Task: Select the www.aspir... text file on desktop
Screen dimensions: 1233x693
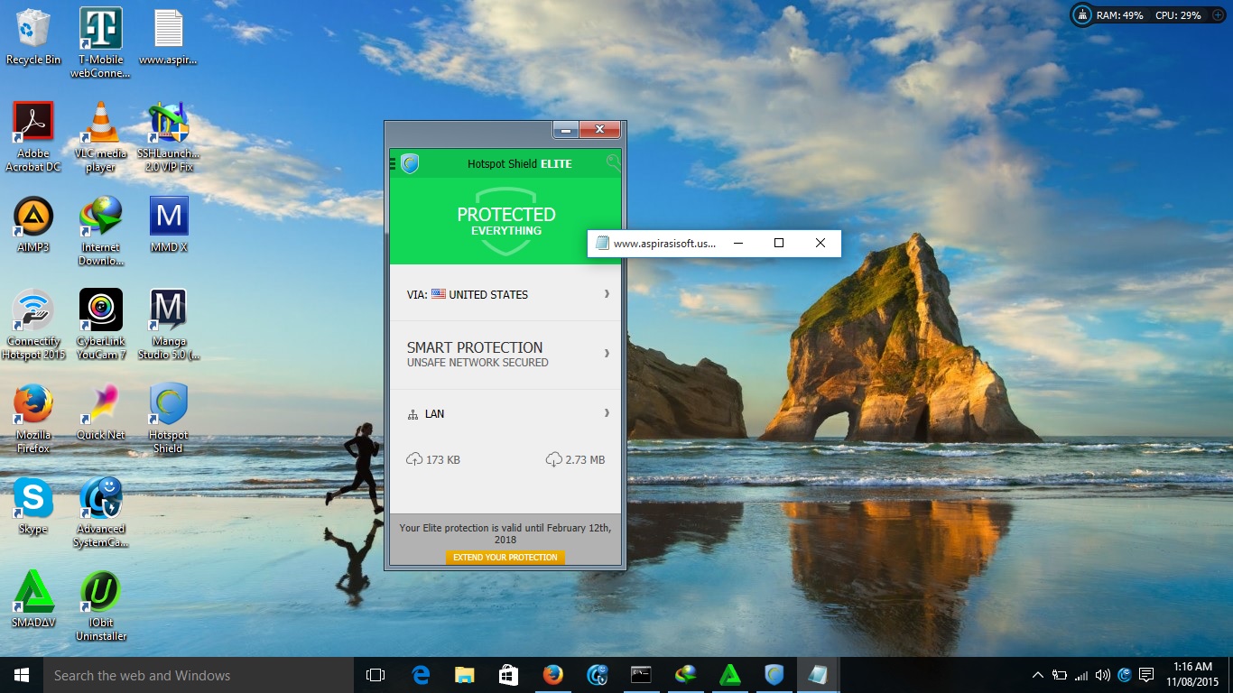Action: (168, 37)
